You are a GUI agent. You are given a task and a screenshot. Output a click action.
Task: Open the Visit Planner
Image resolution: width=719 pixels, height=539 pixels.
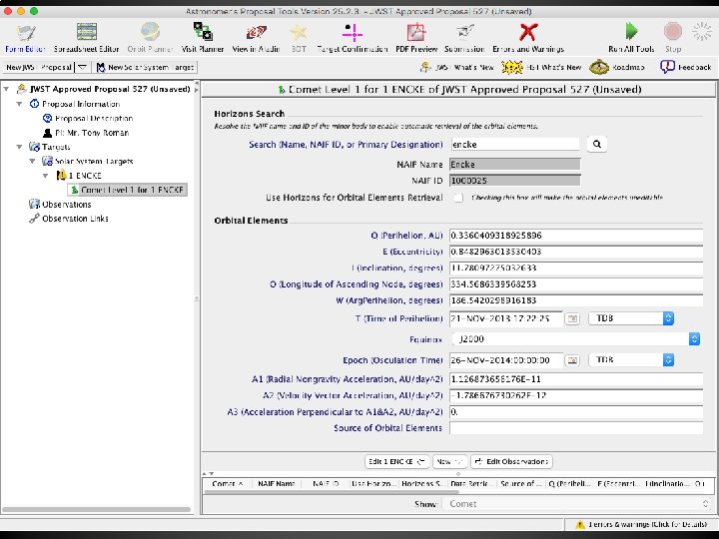coord(202,38)
